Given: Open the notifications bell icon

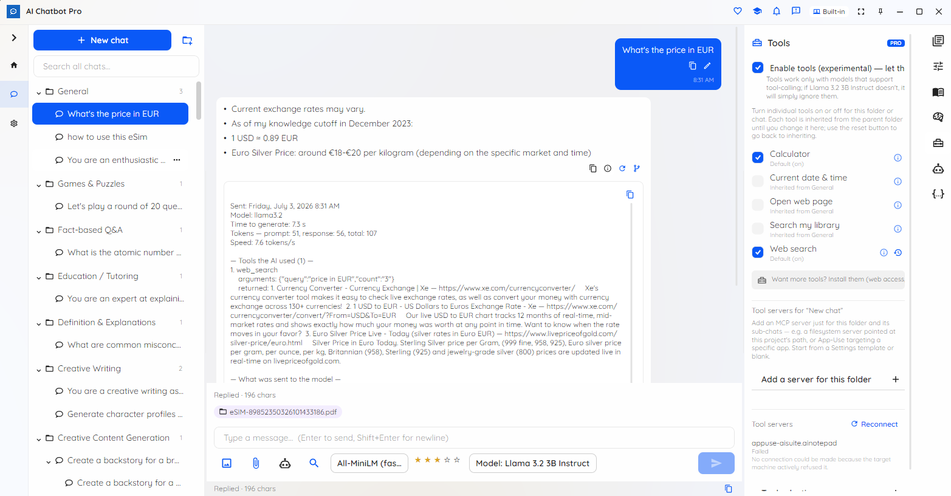Looking at the screenshot, I should [x=777, y=11].
